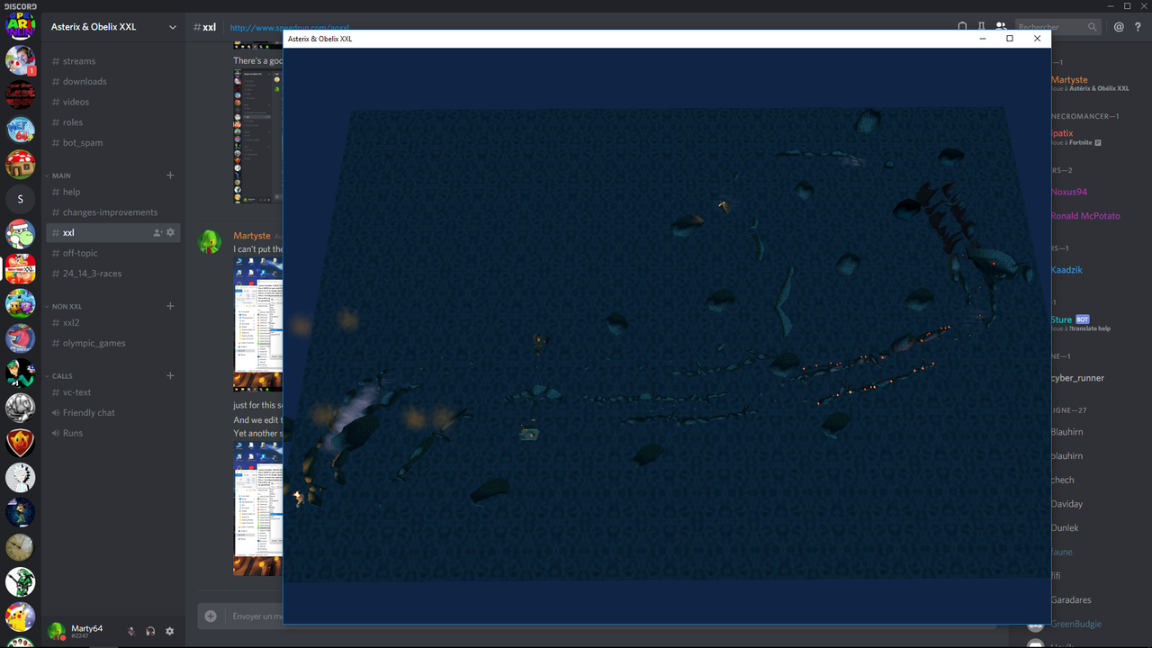Viewport: 1152px width, 648px height.
Task: Select member Garadares in member list
Action: [x=1071, y=600]
